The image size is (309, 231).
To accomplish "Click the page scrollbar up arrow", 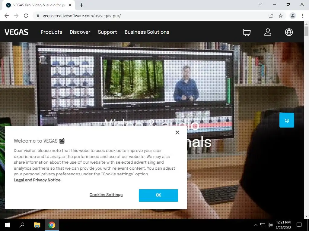I will pos(306,24).
